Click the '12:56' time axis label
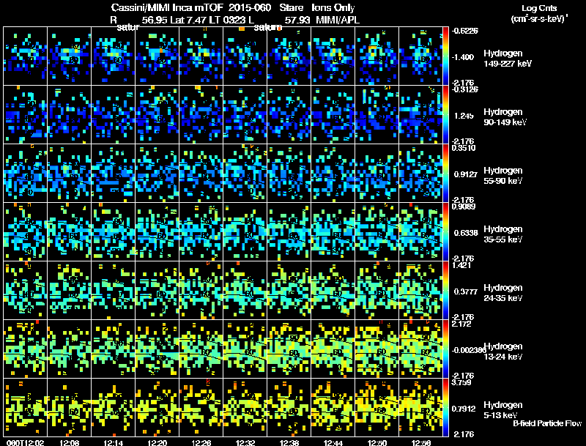This screenshot has width=586, height=446. (x=421, y=442)
